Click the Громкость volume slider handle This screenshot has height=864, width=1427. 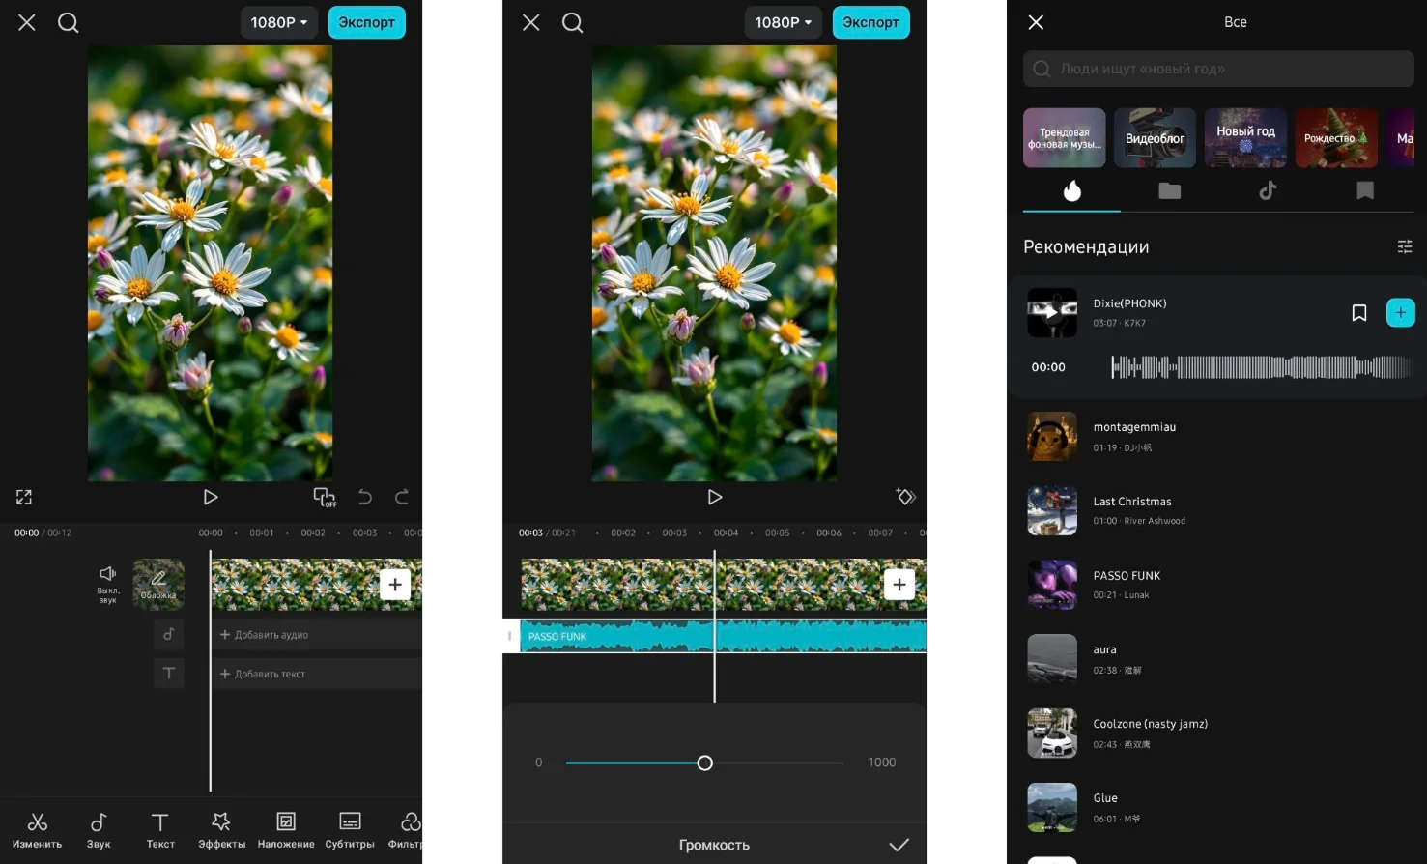[x=705, y=763]
